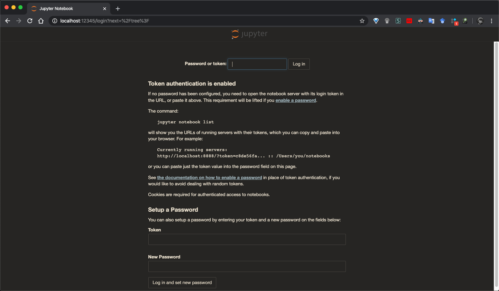Click the Token input field

pos(247,239)
